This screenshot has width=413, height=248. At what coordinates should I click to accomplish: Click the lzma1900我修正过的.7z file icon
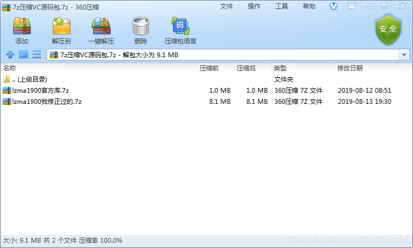6,101
